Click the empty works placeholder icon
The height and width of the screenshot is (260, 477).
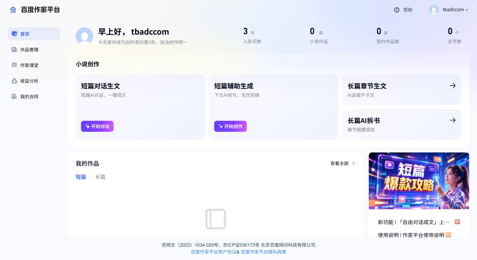(216, 219)
